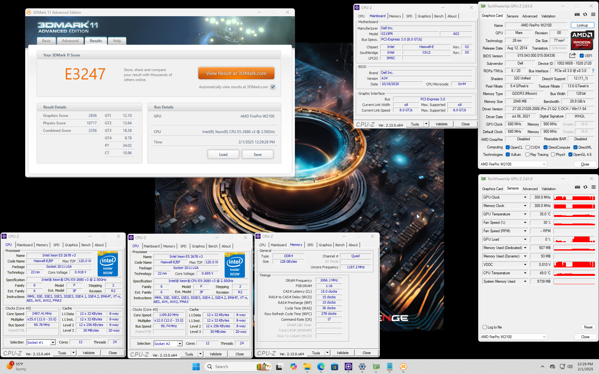This screenshot has height=374, width=599.
Task: Launch Copilot from the taskbar
Action: [x=293, y=367]
